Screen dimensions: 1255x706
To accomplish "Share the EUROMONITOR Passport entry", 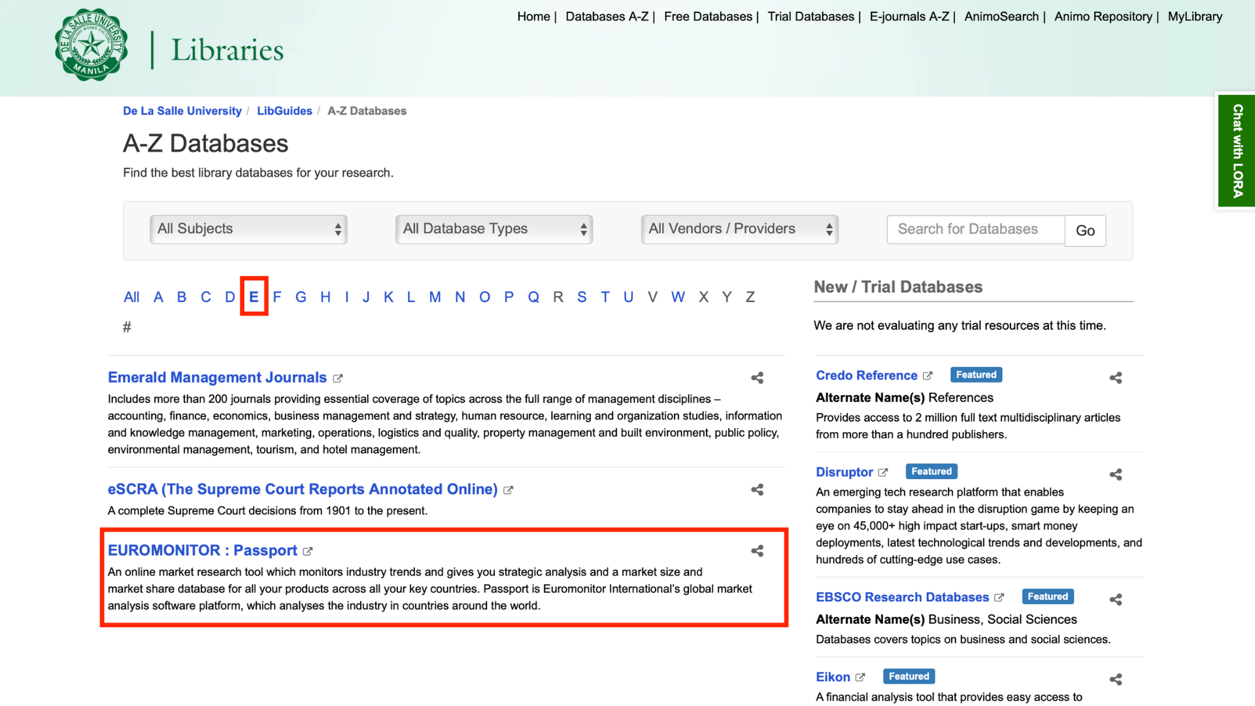I will click(757, 551).
